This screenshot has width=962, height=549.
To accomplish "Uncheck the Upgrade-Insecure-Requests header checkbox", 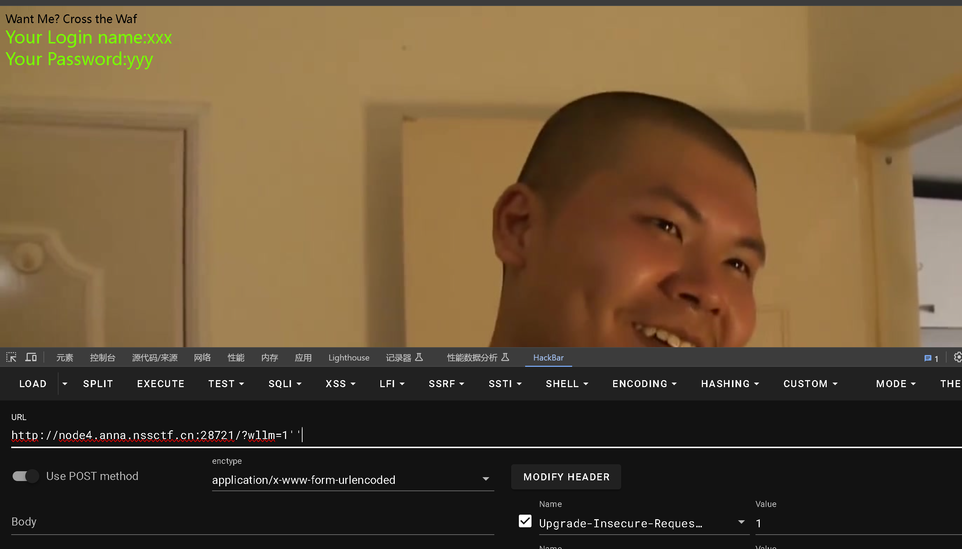I will click(525, 521).
